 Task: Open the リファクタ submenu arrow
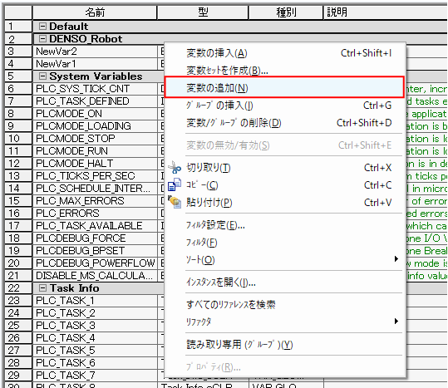tap(396, 322)
